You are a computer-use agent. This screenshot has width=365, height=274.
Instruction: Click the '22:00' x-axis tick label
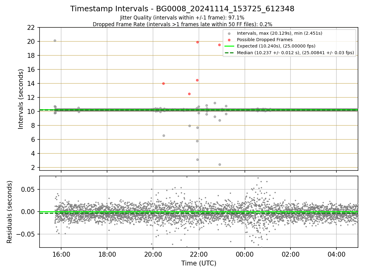point(199,255)
